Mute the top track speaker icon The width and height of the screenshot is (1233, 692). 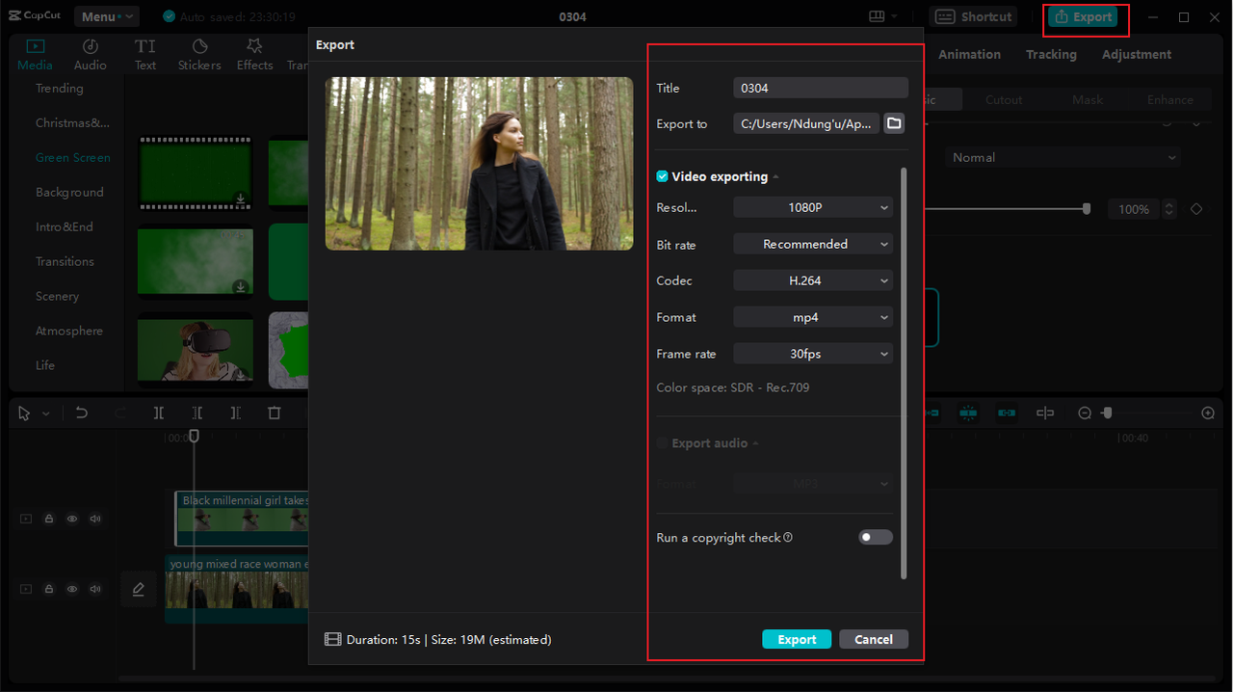pos(95,519)
